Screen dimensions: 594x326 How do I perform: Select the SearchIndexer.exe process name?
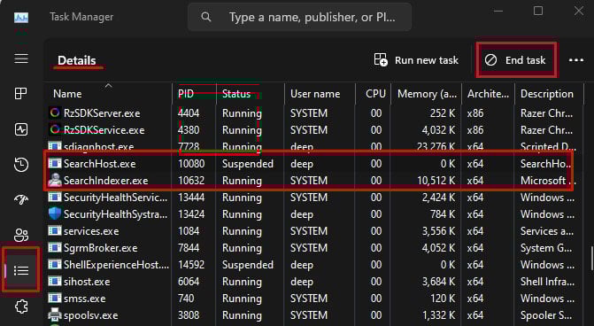[105, 181]
